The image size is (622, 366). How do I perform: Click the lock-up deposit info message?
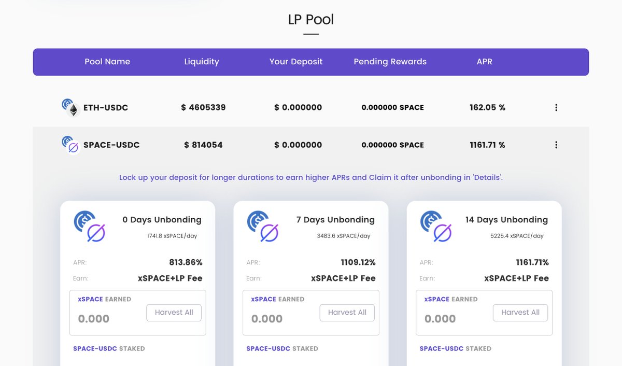[x=311, y=177]
